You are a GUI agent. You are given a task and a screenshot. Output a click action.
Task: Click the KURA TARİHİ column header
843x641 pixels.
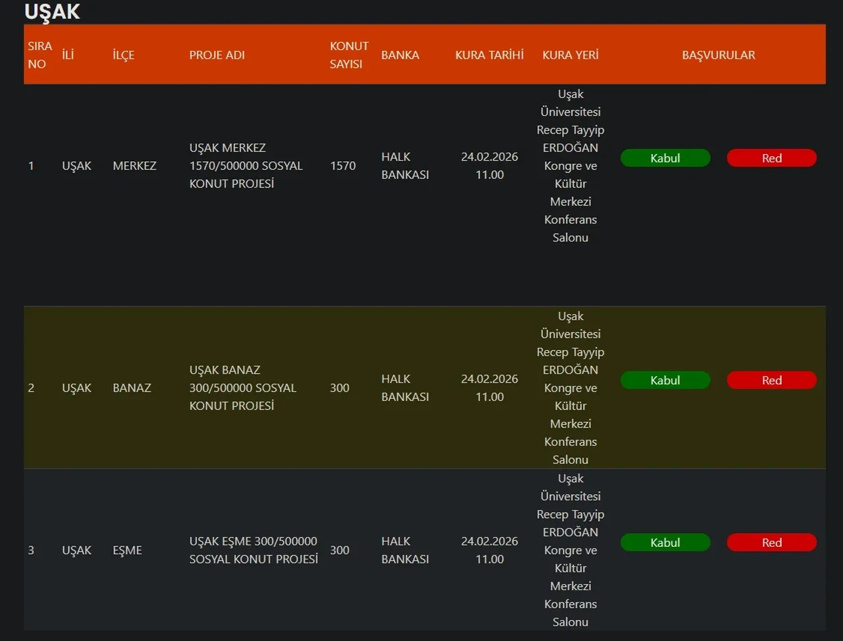489,55
